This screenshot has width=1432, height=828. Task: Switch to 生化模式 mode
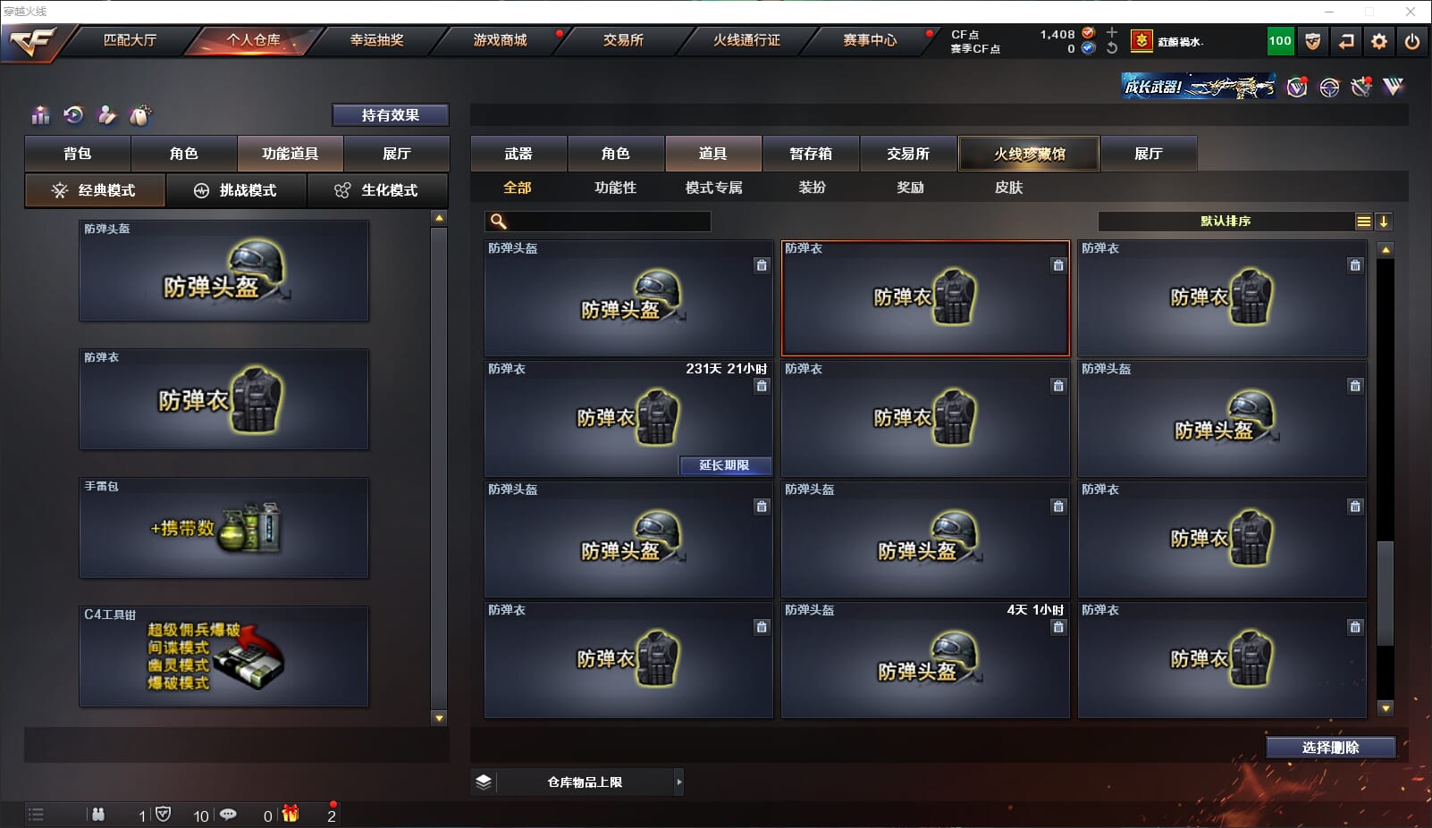378,190
